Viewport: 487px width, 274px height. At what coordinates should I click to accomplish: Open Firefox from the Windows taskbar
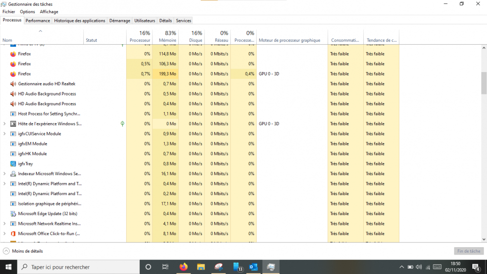(183, 267)
